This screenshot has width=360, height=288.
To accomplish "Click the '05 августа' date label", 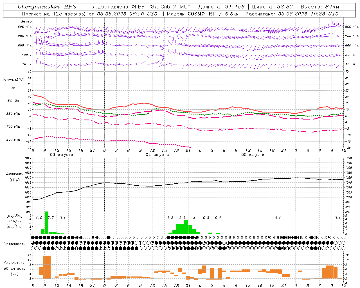I will click(253, 155).
